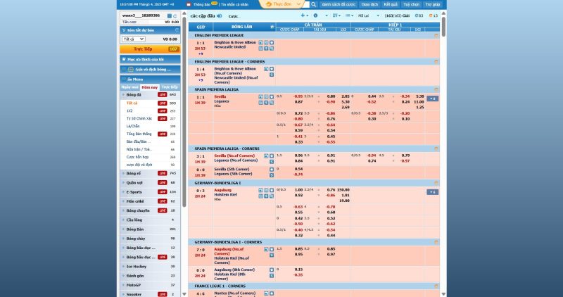Viewport: 563px width, 297px height.
Task: Open 'Giao dịch' top menu
Action: (x=369, y=4)
